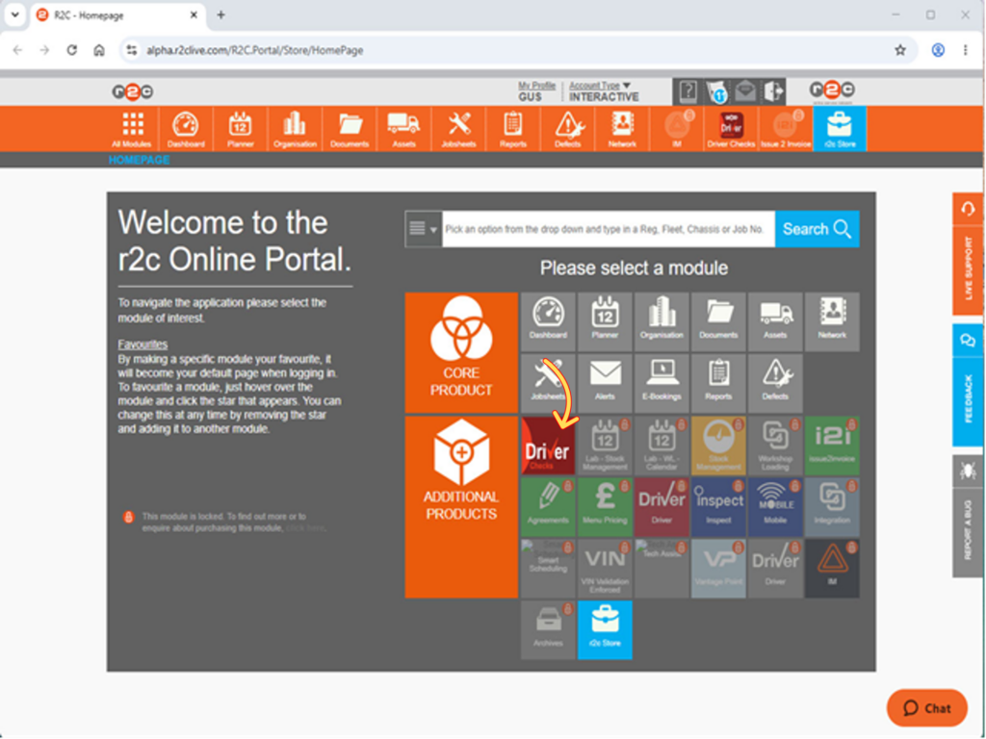The width and height of the screenshot is (986, 739).
Task: Select the Vantage Point tile
Action: pyautogui.click(x=718, y=568)
